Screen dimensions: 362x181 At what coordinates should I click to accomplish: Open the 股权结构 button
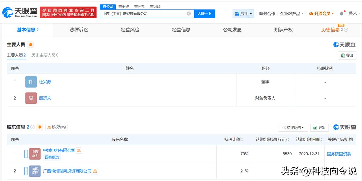coord(57,127)
